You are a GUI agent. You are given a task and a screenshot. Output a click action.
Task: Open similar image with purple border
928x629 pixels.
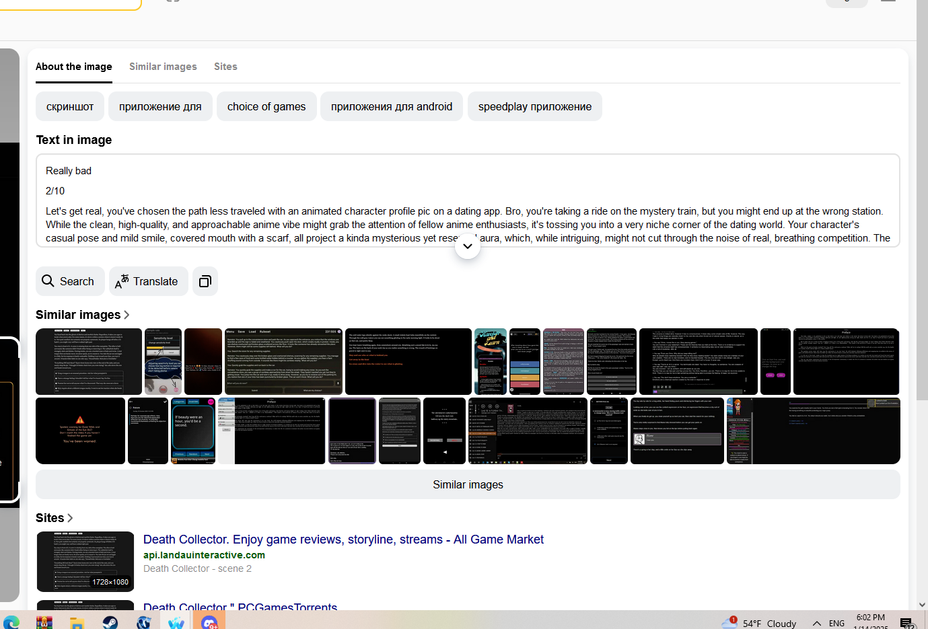(x=352, y=431)
